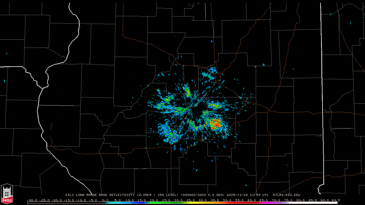Click the 75.0 scale label

288,200
